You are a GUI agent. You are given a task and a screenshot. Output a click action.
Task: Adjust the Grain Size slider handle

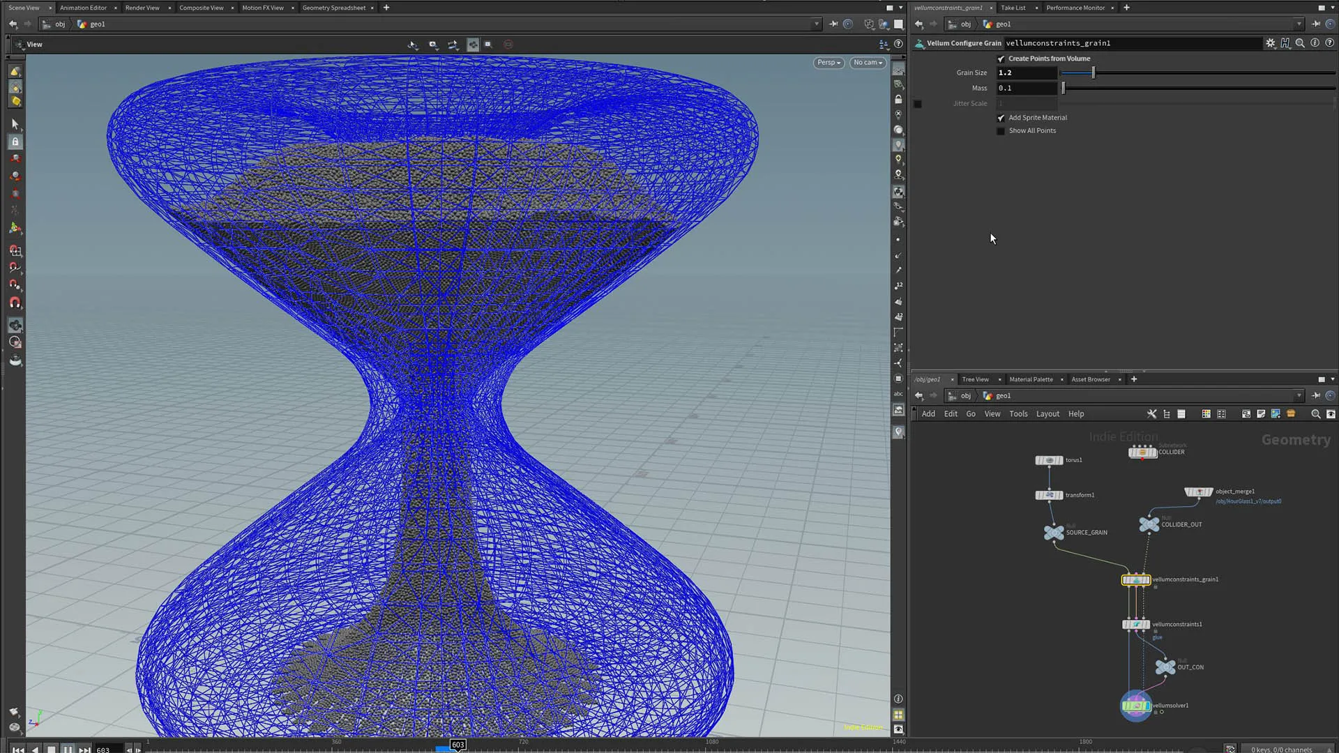[1093, 73]
